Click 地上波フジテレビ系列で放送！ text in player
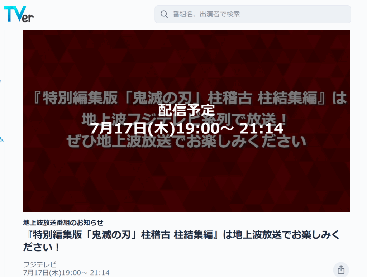 pyautogui.click(x=184, y=119)
